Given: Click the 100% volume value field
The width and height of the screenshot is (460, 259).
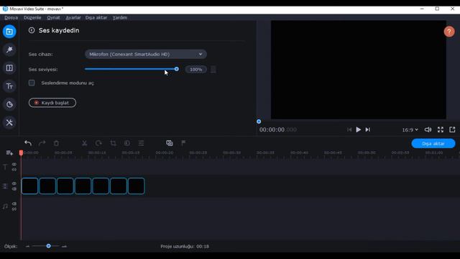Looking at the screenshot, I should pos(195,69).
